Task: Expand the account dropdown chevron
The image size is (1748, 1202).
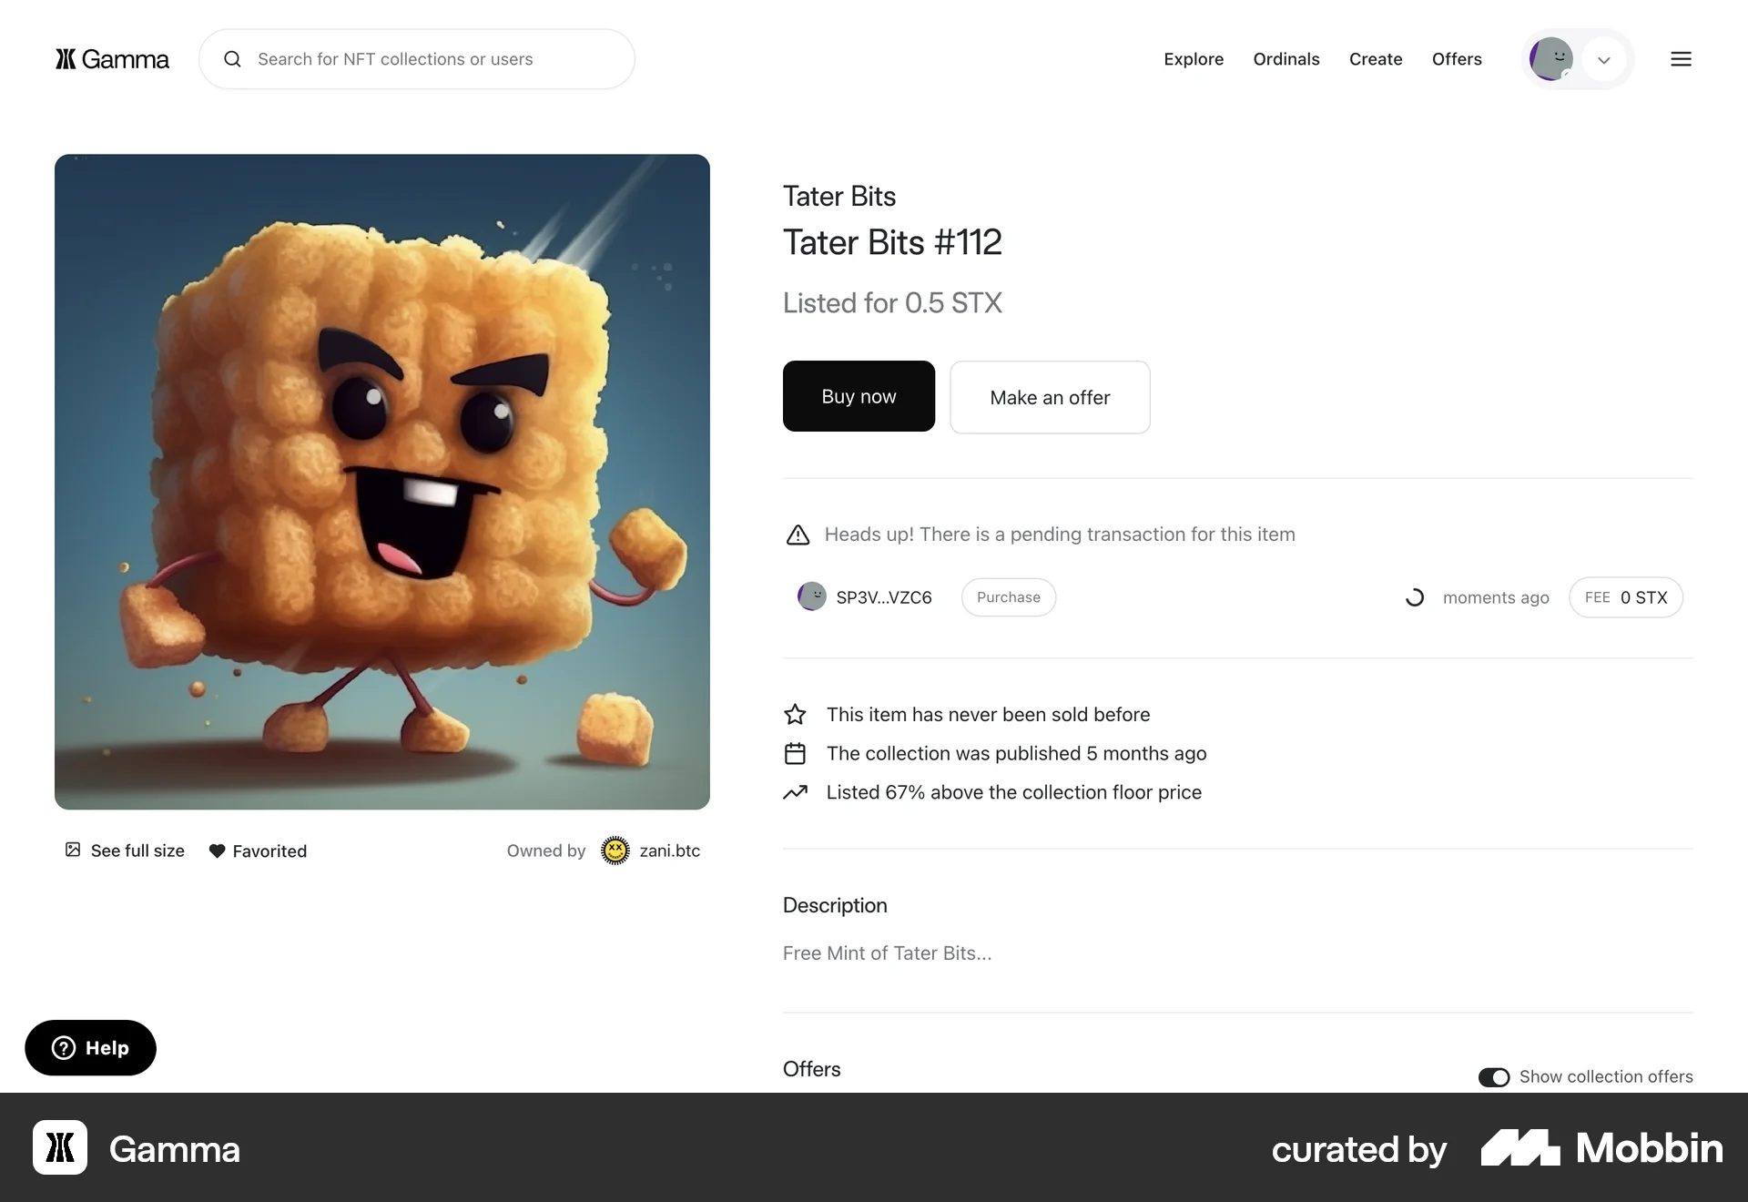Action: coord(1604,59)
